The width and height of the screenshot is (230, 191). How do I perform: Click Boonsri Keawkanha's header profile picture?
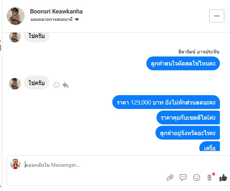pyautogui.click(x=16, y=16)
